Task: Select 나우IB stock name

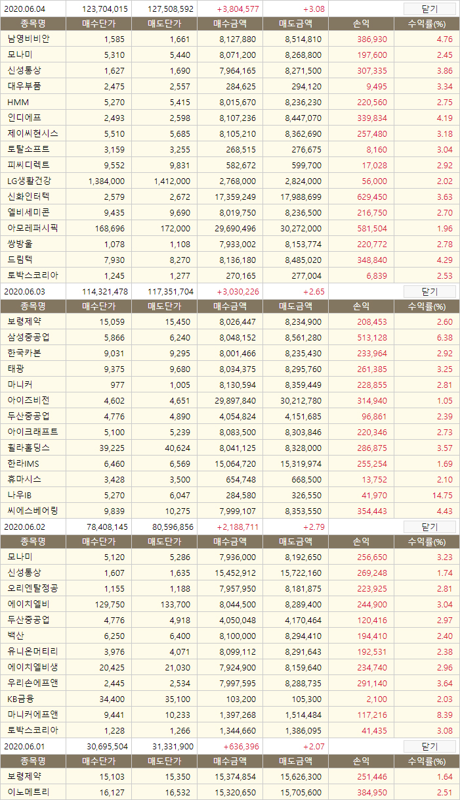Action: pyautogui.click(x=20, y=495)
